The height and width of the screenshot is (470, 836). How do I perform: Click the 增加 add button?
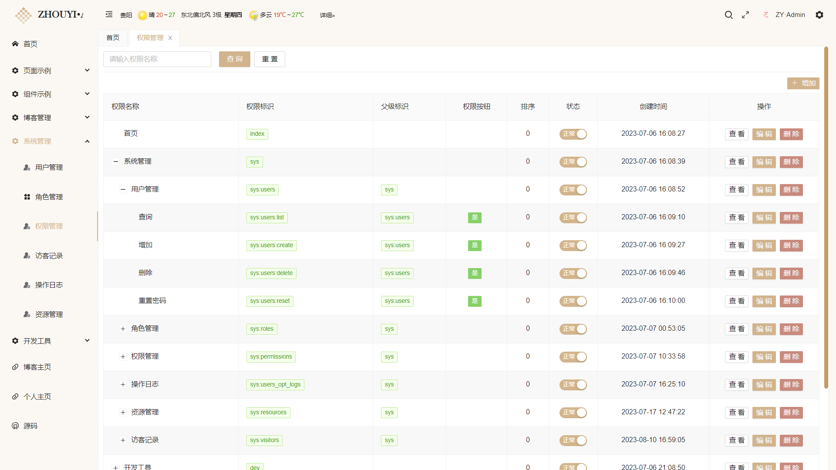click(803, 83)
